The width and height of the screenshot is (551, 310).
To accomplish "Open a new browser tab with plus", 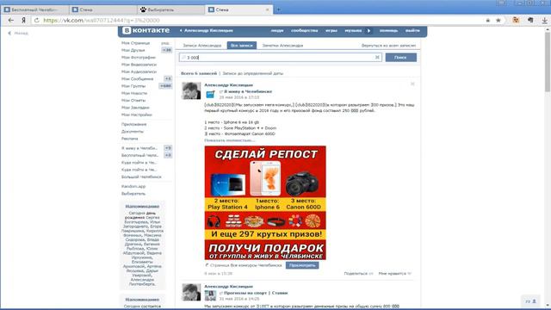I will point(278,9).
